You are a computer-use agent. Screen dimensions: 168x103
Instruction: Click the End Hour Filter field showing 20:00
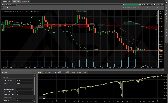tap(24, 83)
